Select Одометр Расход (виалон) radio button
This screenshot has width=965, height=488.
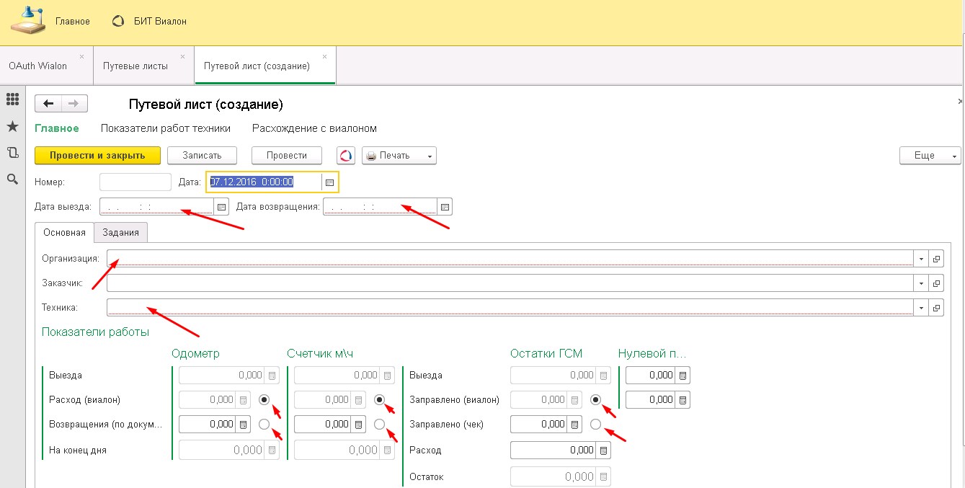(264, 399)
